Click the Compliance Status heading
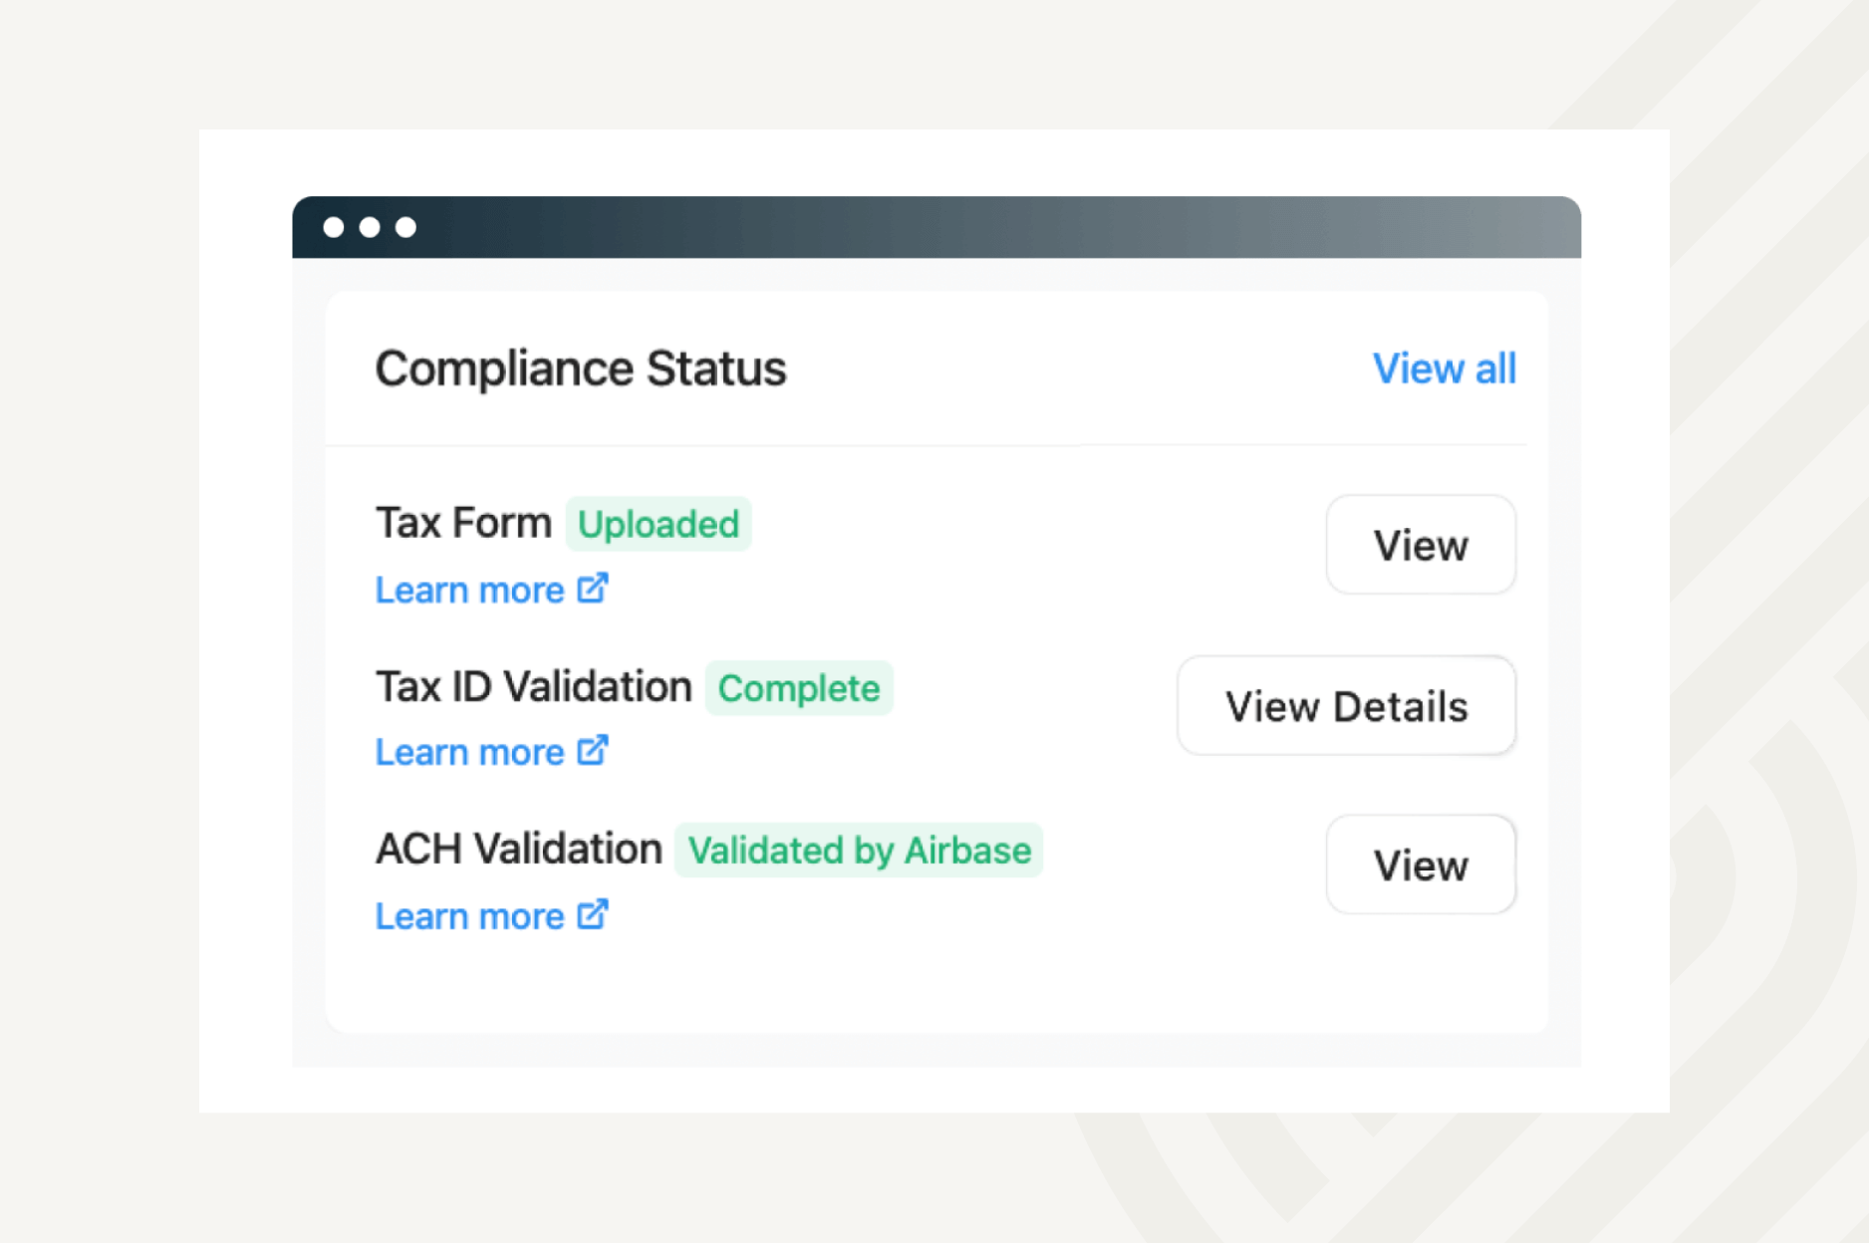1869x1243 pixels. click(581, 369)
